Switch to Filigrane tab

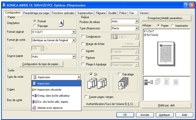click(101, 13)
